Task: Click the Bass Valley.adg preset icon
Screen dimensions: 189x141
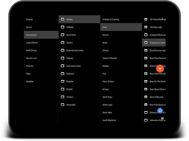Action: pyautogui.click(x=146, y=97)
